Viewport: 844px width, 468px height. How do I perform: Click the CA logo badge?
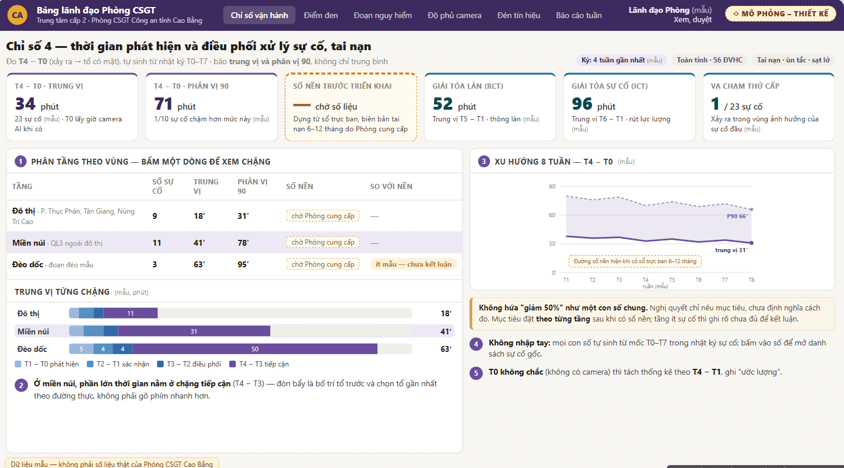click(17, 15)
